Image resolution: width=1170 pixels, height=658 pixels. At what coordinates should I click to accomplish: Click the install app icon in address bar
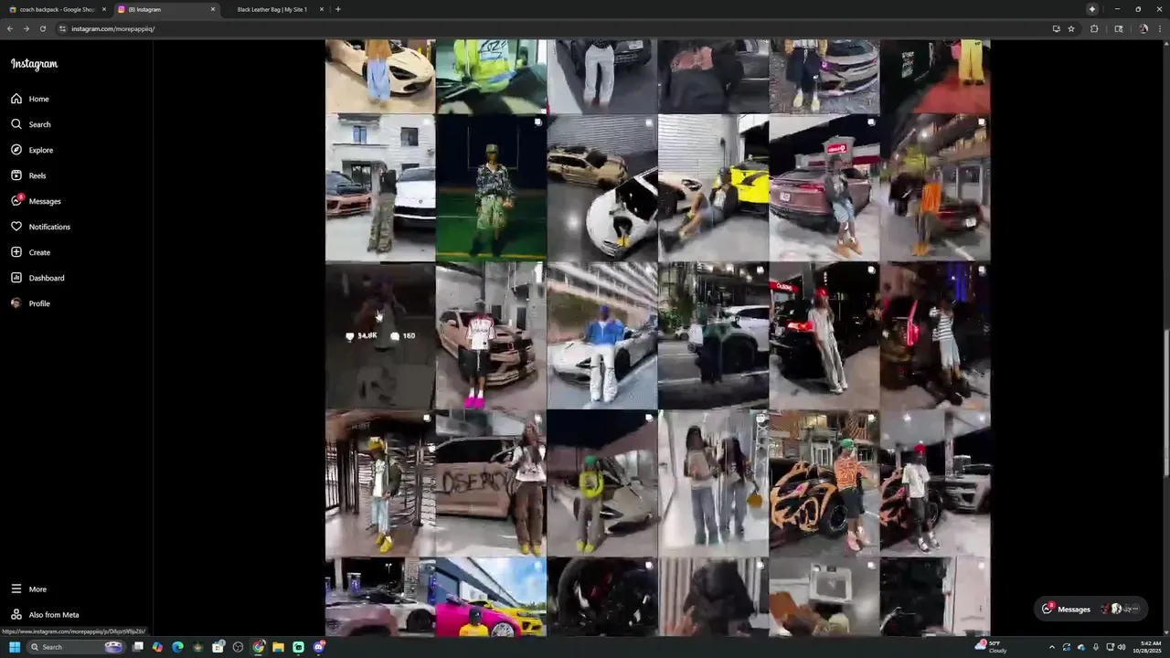(1056, 28)
